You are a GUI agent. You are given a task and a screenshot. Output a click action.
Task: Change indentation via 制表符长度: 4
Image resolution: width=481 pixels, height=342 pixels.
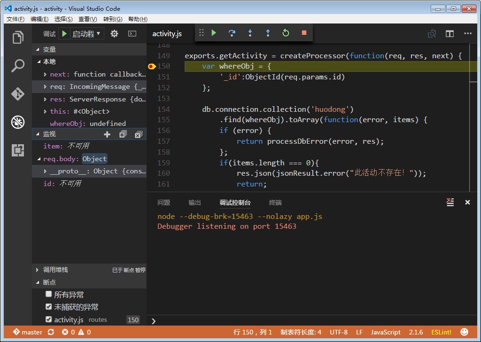(x=301, y=332)
